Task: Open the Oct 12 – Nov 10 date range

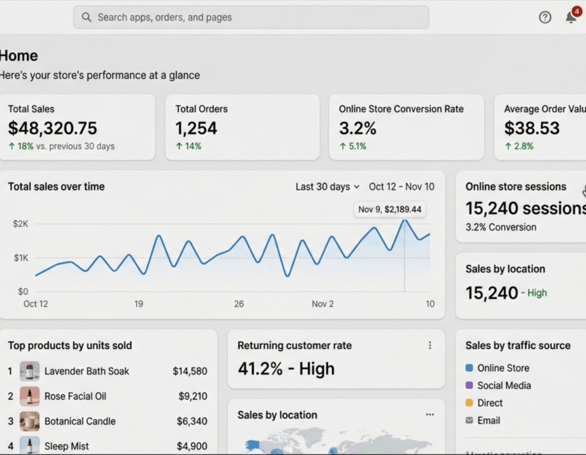Action: (x=401, y=186)
